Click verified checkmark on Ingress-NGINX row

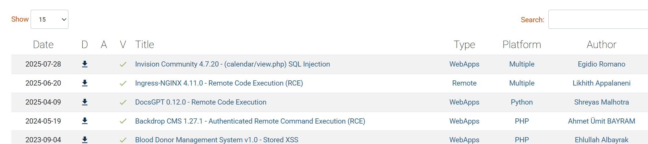point(123,83)
